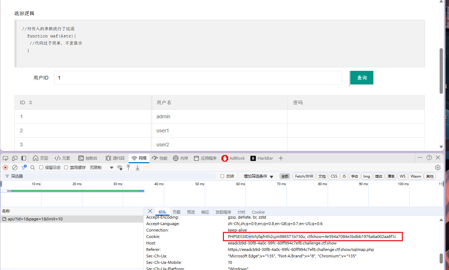449x270 pixels.
Task: Filter requests by JS
Action: (x=344, y=176)
